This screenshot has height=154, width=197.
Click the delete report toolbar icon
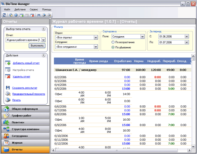point(32,15)
